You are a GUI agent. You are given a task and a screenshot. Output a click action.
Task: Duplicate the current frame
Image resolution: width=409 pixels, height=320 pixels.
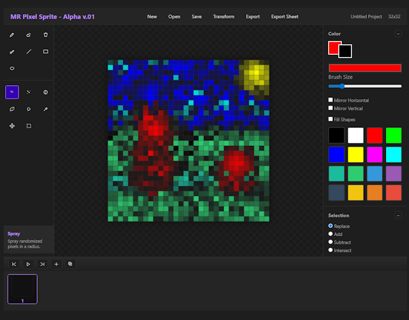70,264
